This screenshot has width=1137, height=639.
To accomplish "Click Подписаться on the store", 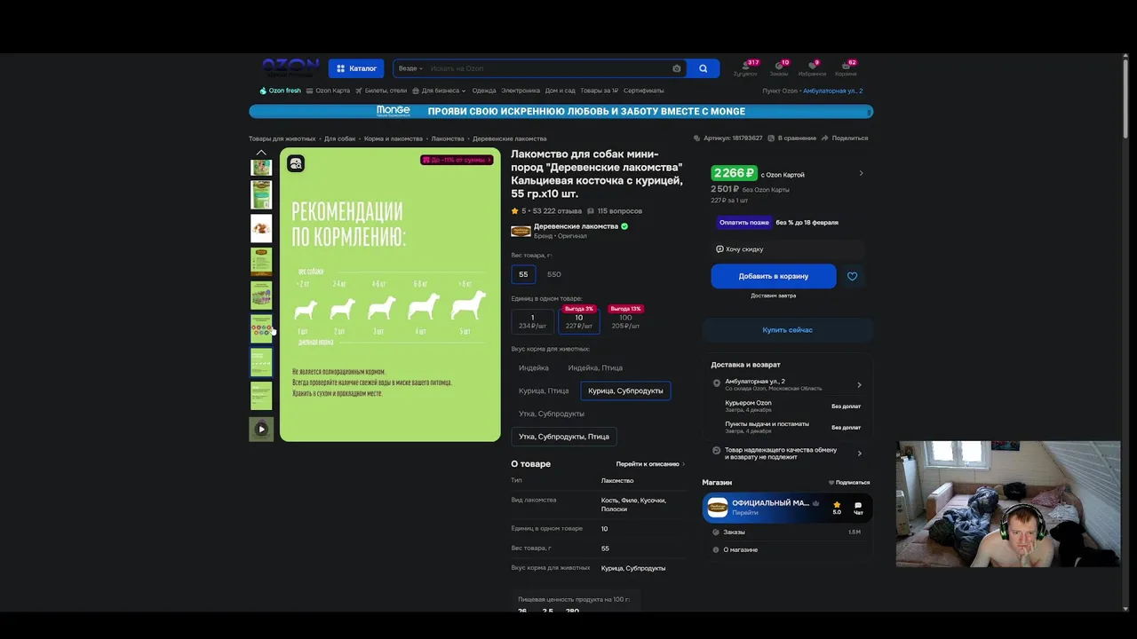I will click(x=849, y=483).
